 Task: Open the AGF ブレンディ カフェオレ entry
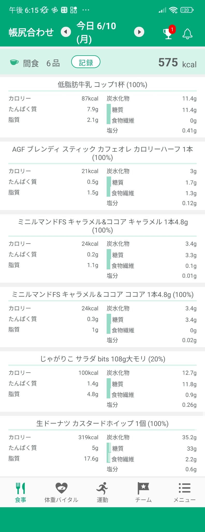pos(102,153)
